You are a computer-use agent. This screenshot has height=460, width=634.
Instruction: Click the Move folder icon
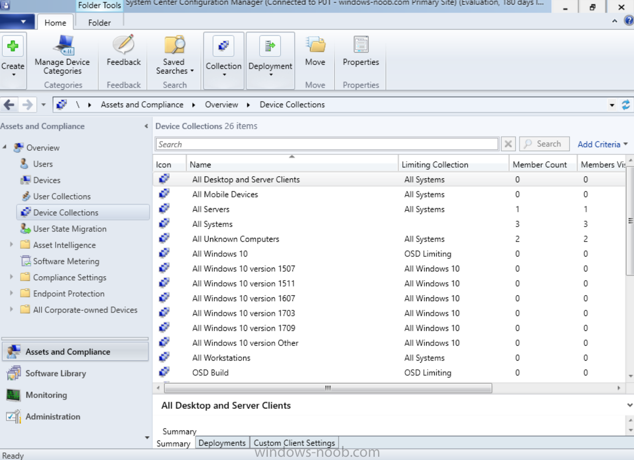pos(315,44)
